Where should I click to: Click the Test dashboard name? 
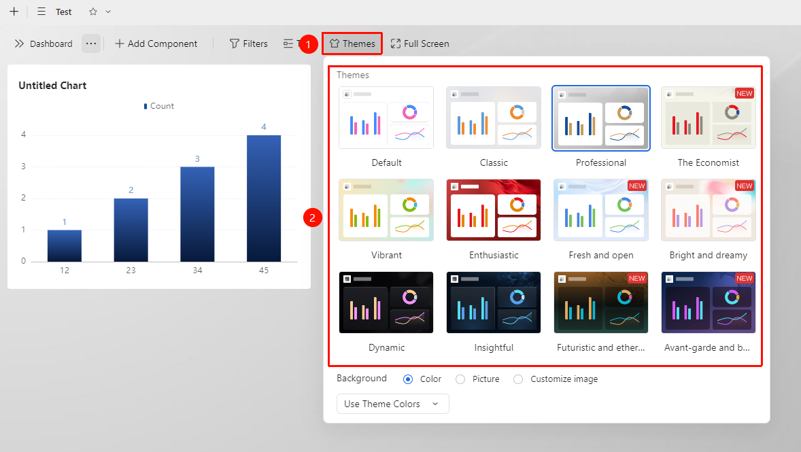pyautogui.click(x=63, y=12)
